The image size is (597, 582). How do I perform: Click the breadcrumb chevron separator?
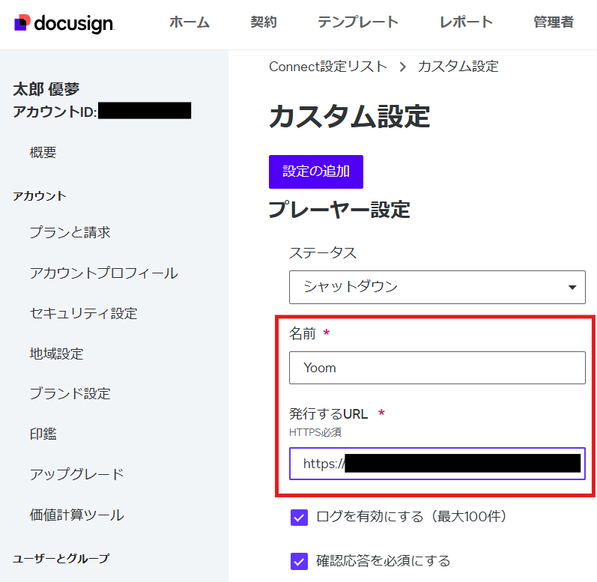coord(402,67)
